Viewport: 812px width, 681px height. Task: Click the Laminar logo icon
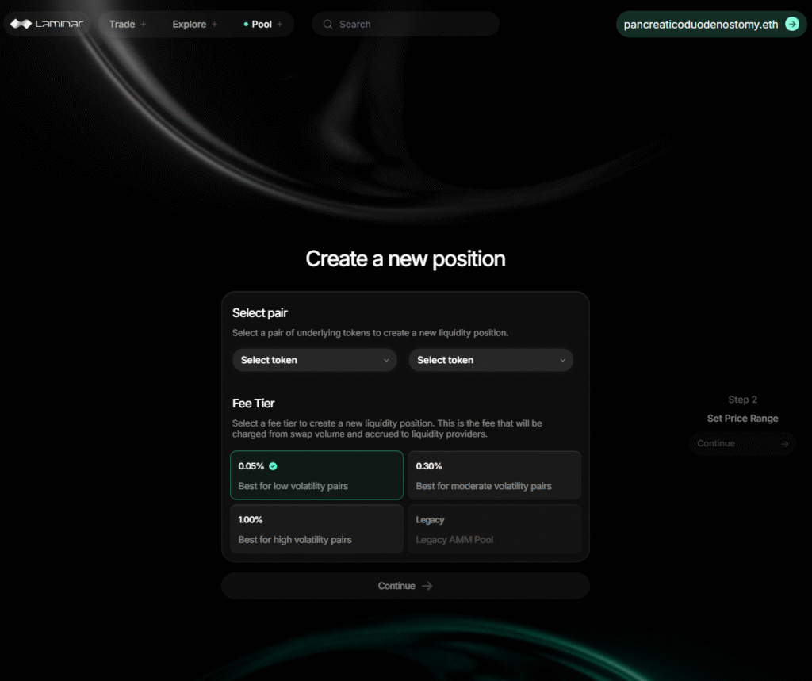pyautogui.click(x=21, y=24)
